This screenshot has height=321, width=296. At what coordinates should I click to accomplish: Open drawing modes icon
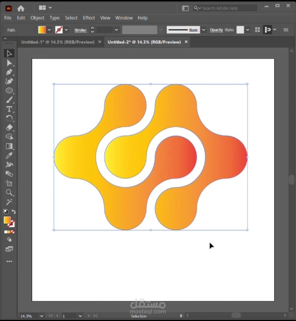pyautogui.click(x=9, y=240)
